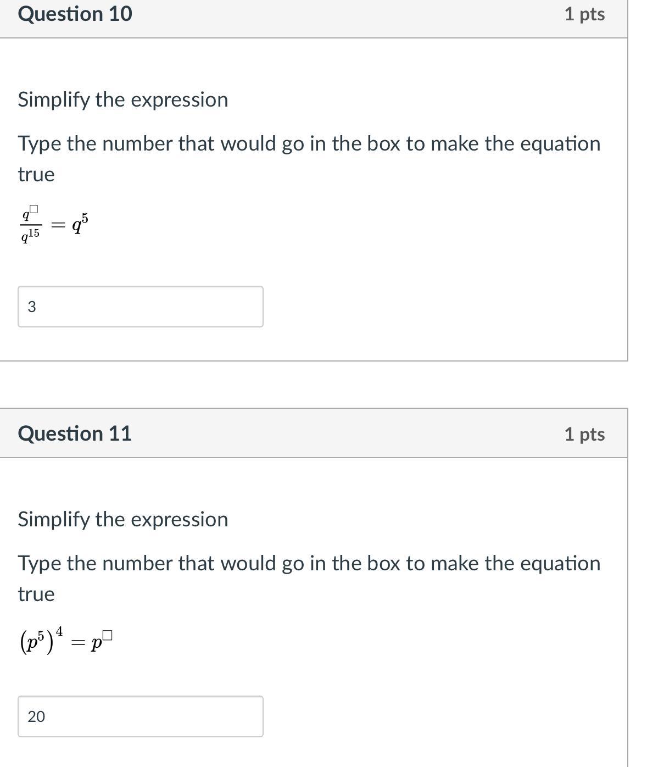The height and width of the screenshot is (767, 647).
Task: Click the 'Type the number' instruction in Question 10
Action: [309, 143]
